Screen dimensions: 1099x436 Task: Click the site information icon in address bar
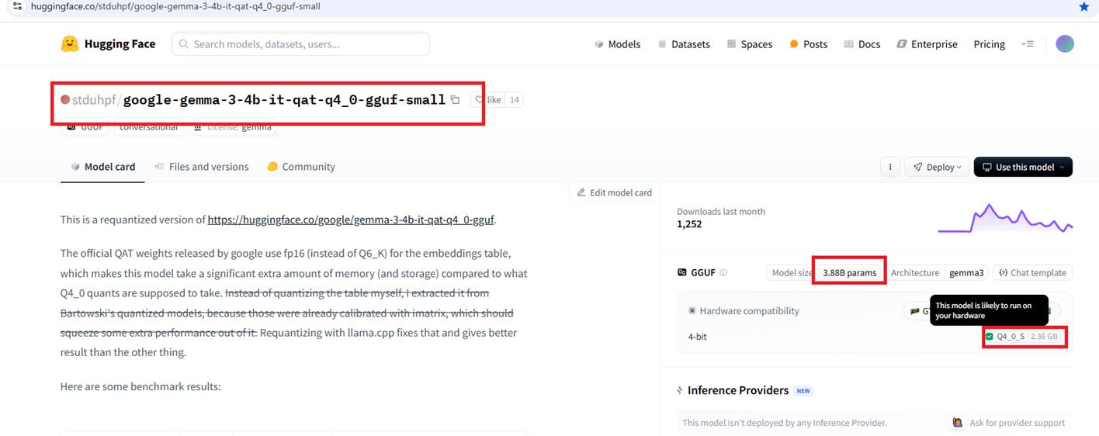(x=17, y=6)
